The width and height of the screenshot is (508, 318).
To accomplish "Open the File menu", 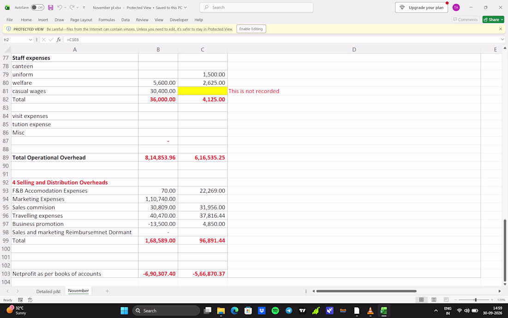I will [x=10, y=20].
